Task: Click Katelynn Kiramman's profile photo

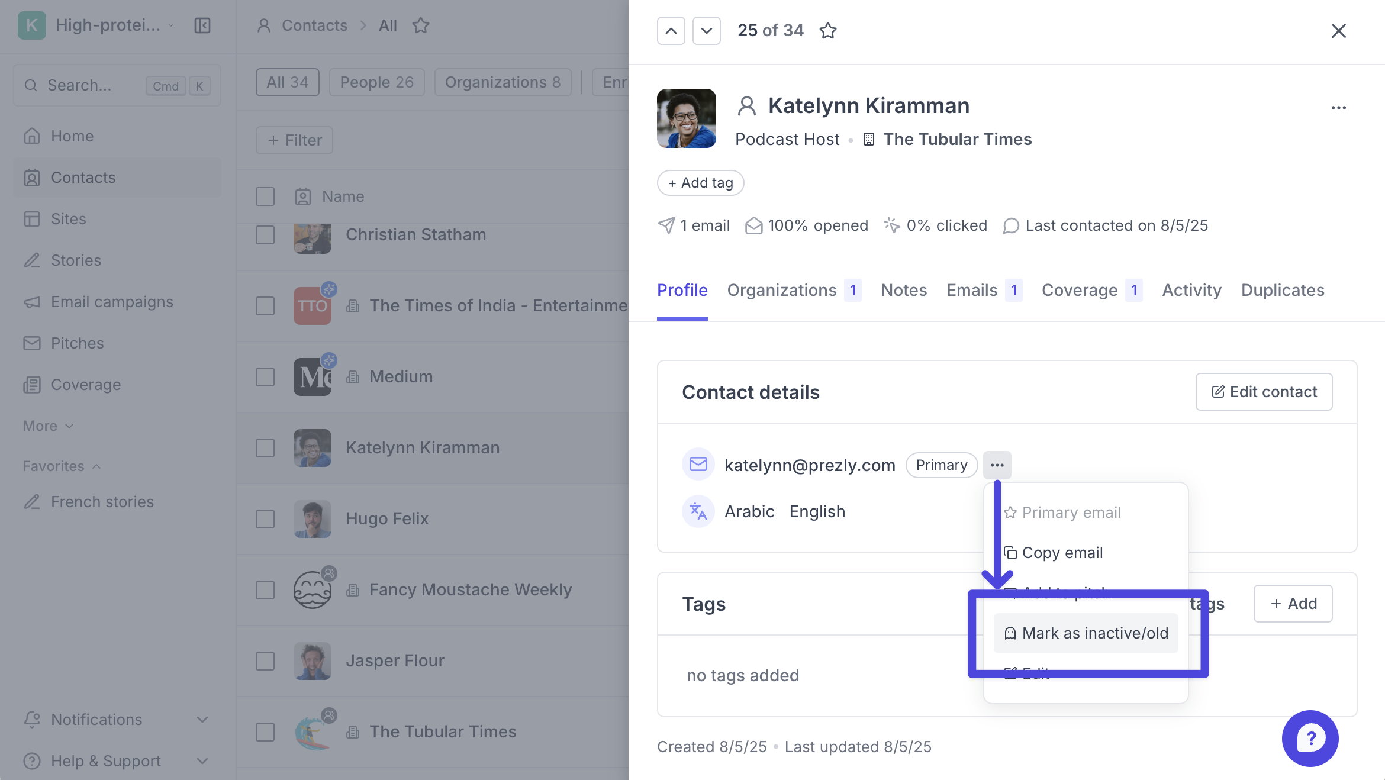Action: click(686, 118)
